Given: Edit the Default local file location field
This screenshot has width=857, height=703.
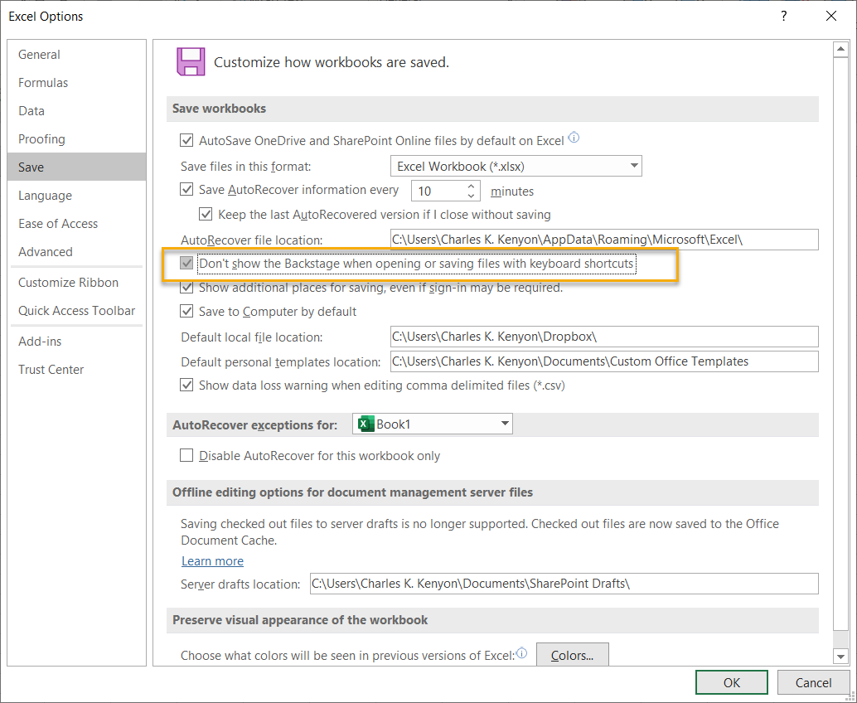Looking at the screenshot, I should pyautogui.click(x=604, y=337).
